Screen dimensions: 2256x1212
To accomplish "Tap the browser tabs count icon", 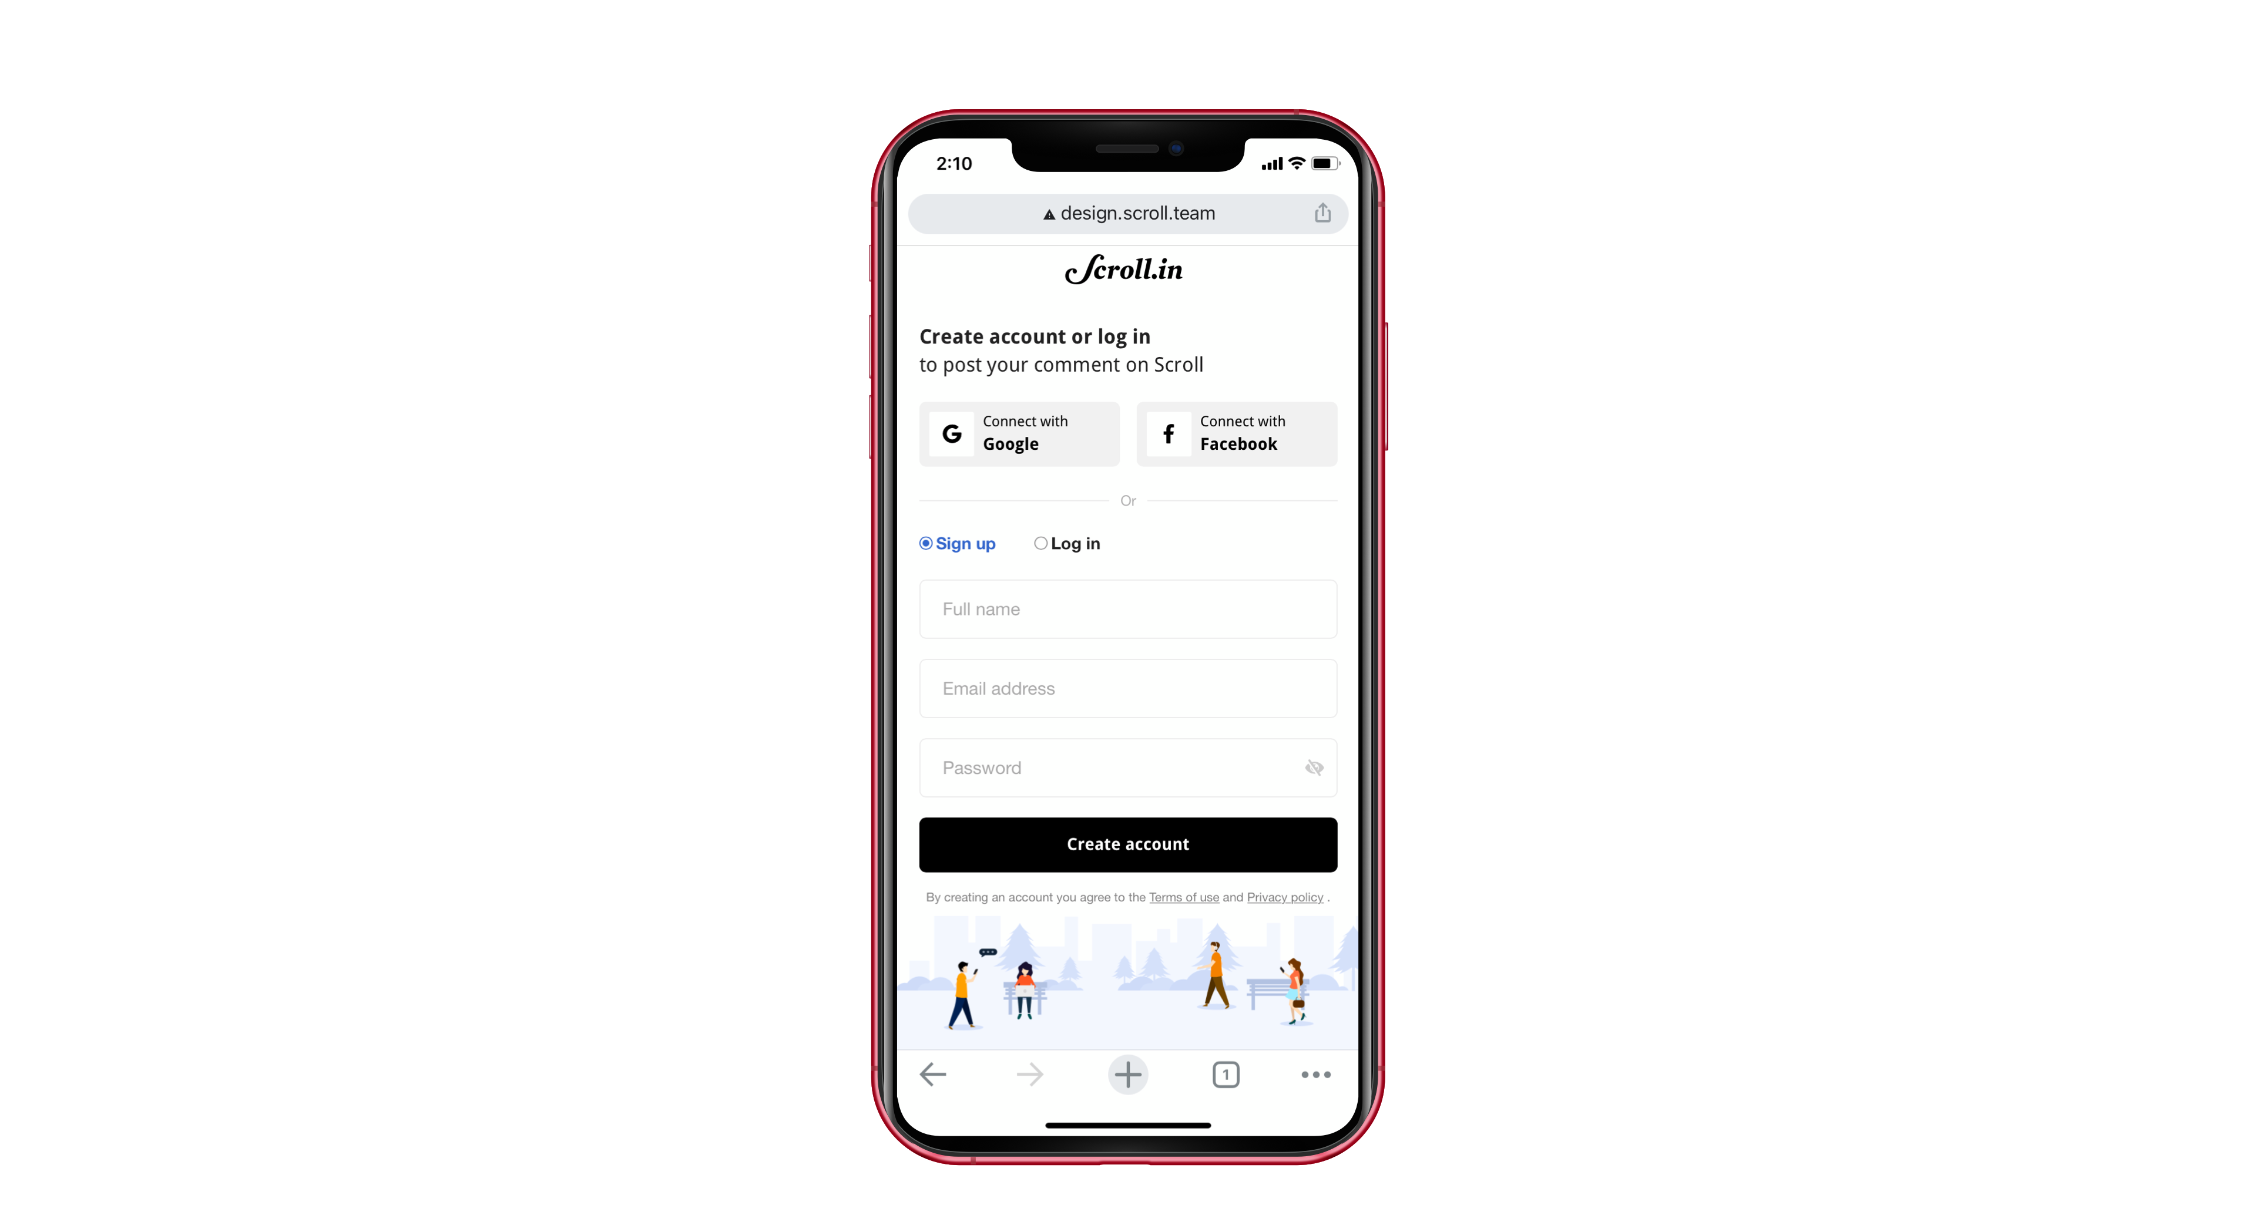I will point(1226,1075).
